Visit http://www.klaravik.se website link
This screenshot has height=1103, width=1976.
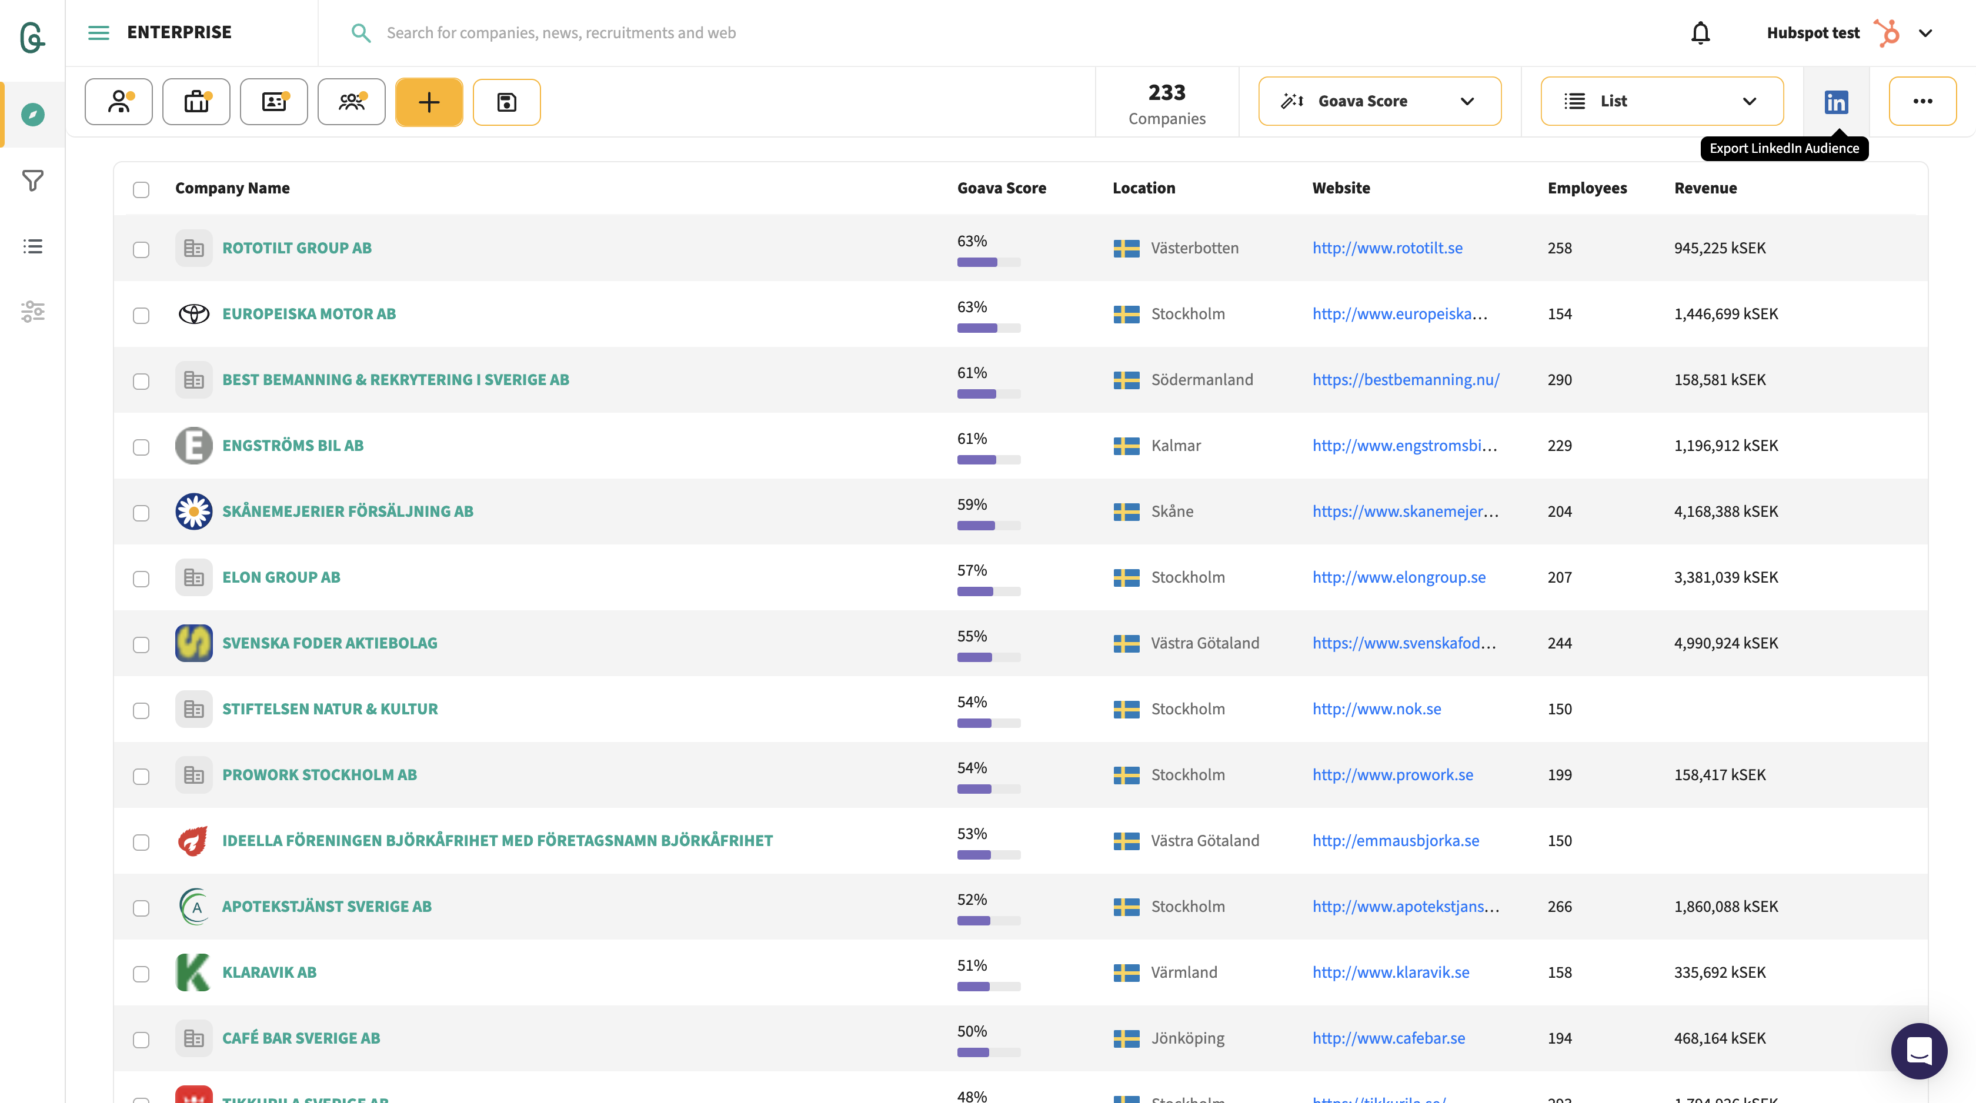1391,972
